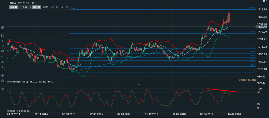Zoom out the chart
This screenshot has height=118, width=269.
click(x=62, y=7)
